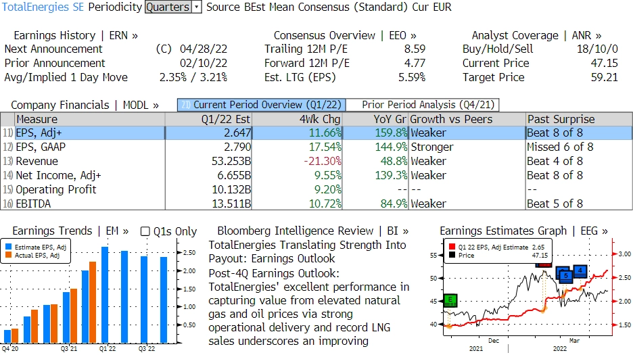Switch to Prior Period Analysis (Q4/21) tab

423,105
